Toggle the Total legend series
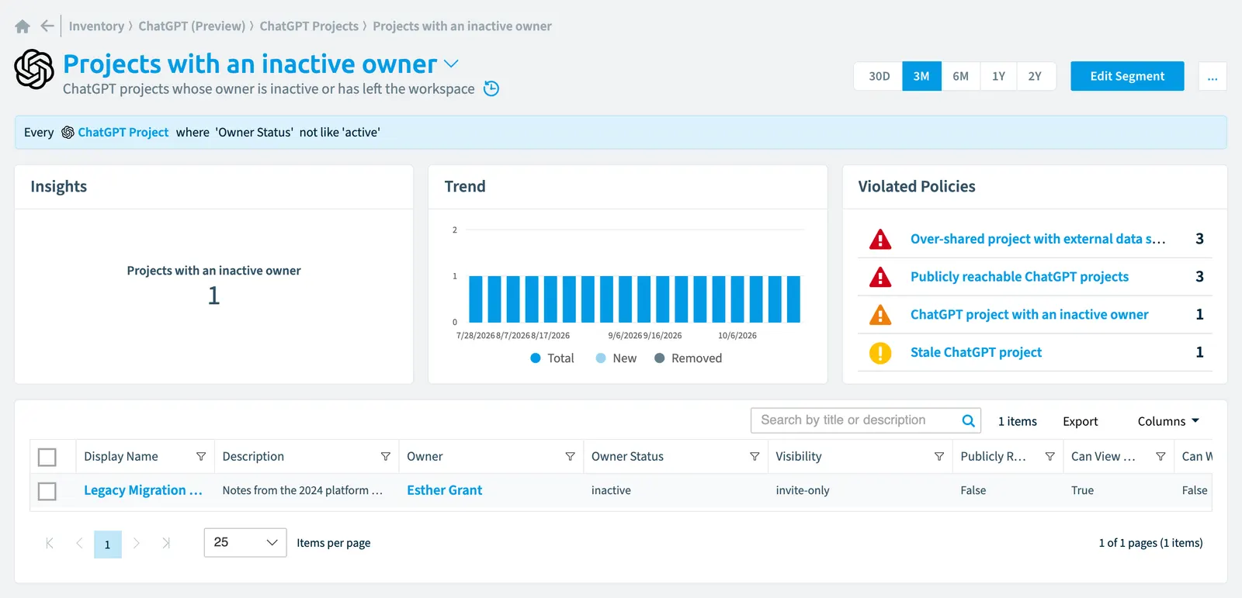This screenshot has width=1242, height=598. [x=553, y=358]
